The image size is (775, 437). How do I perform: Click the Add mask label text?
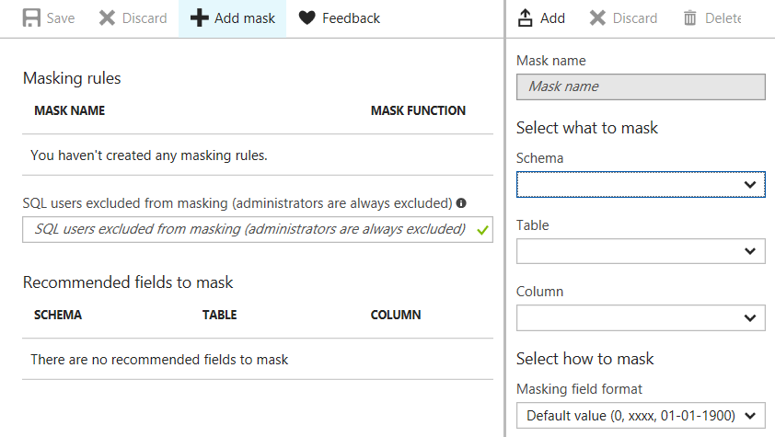click(245, 18)
